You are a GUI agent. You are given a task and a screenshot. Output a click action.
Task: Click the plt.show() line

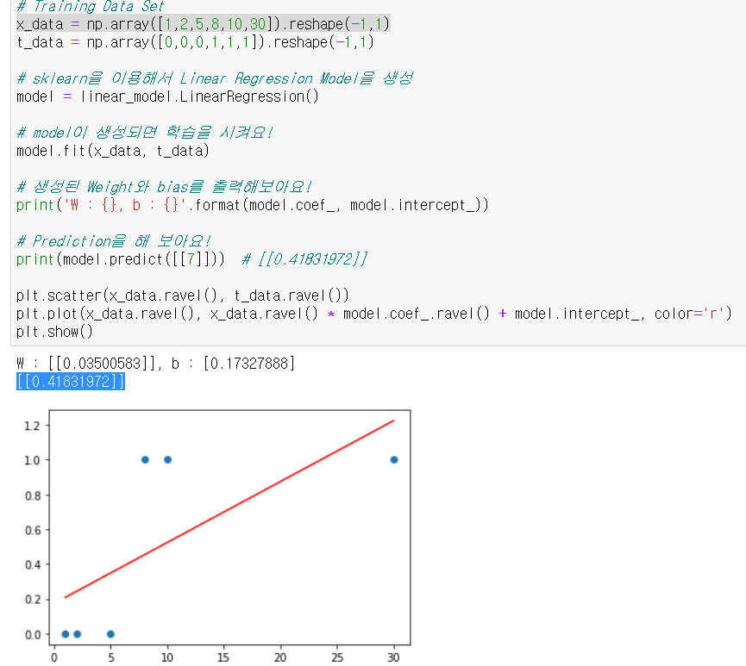point(54,332)
